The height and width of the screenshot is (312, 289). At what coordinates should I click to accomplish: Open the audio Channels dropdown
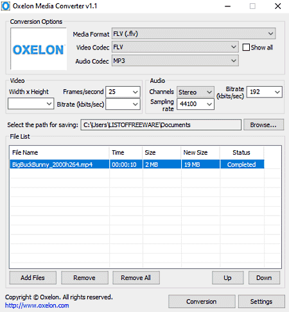click(x=195, y=92)
